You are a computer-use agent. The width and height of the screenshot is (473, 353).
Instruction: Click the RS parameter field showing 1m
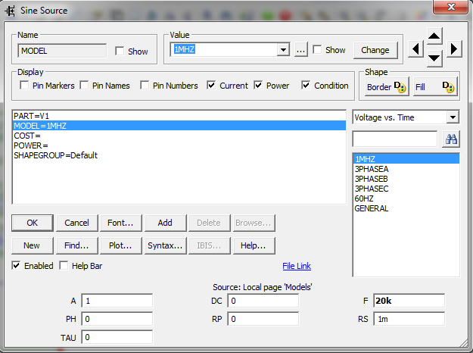point(409,319)
